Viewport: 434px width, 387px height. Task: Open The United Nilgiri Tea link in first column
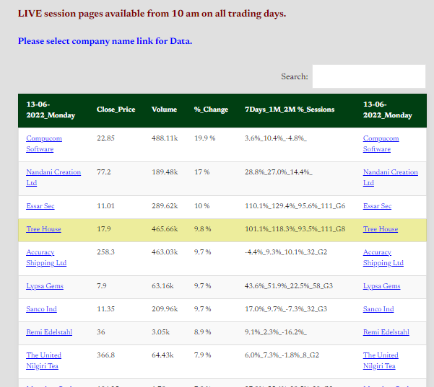pos(44,360)
